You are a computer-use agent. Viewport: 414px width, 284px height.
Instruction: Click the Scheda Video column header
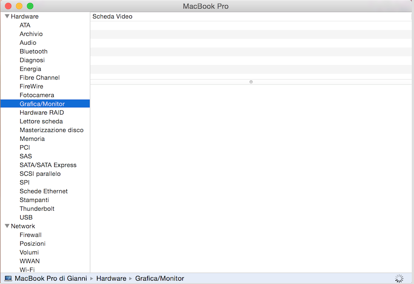112,16
